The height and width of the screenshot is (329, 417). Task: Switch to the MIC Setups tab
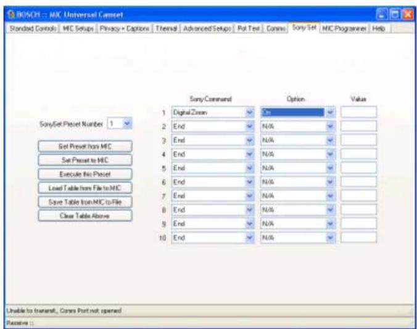(x=78, y=28)
